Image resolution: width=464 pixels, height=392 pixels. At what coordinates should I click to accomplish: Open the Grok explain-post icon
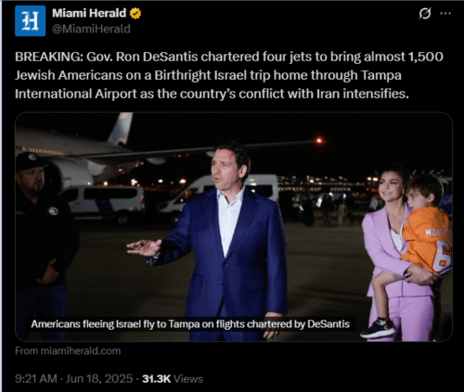[x=425, y=14]
